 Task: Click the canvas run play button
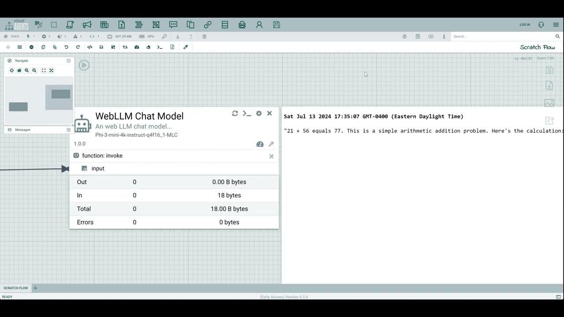click(84, 65)
